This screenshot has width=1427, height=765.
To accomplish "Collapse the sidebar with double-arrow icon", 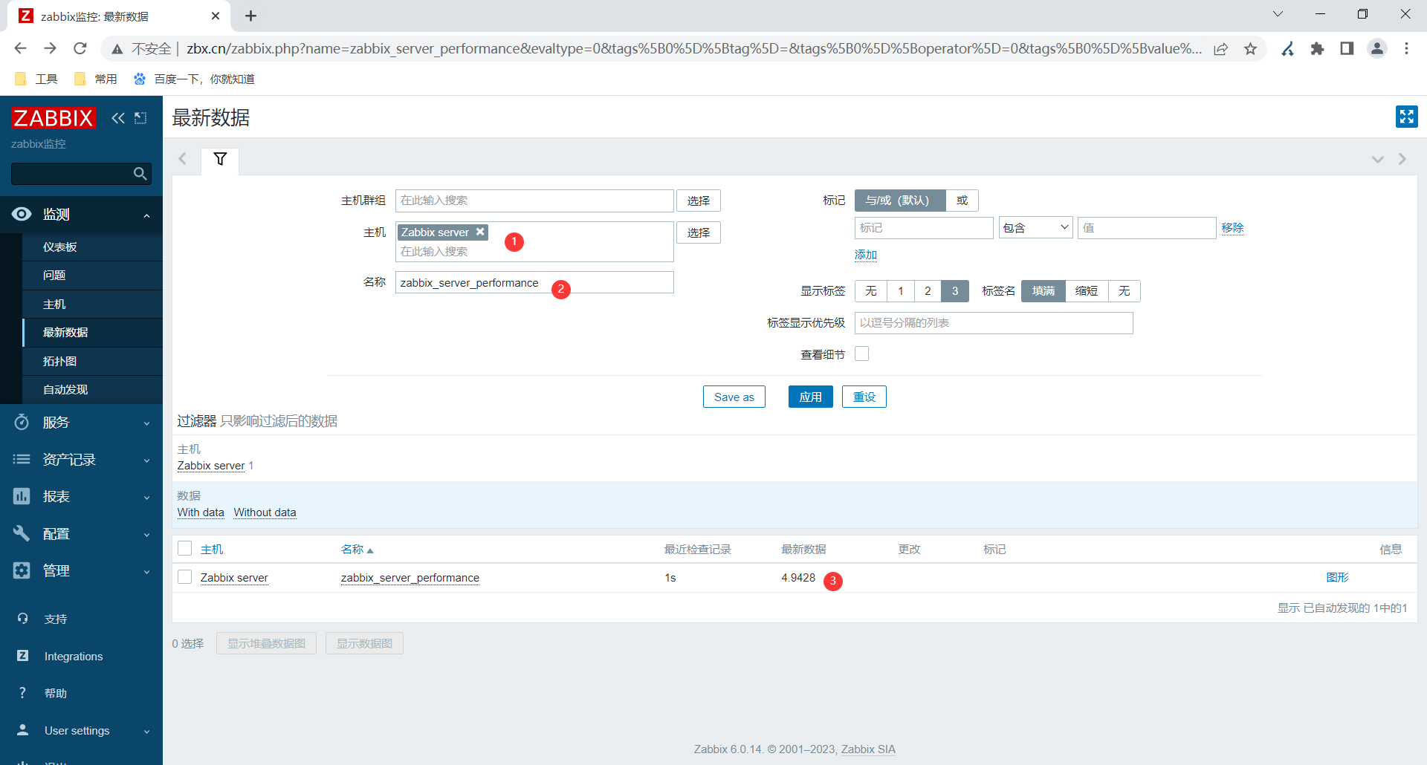I will [x=118, y=118].
